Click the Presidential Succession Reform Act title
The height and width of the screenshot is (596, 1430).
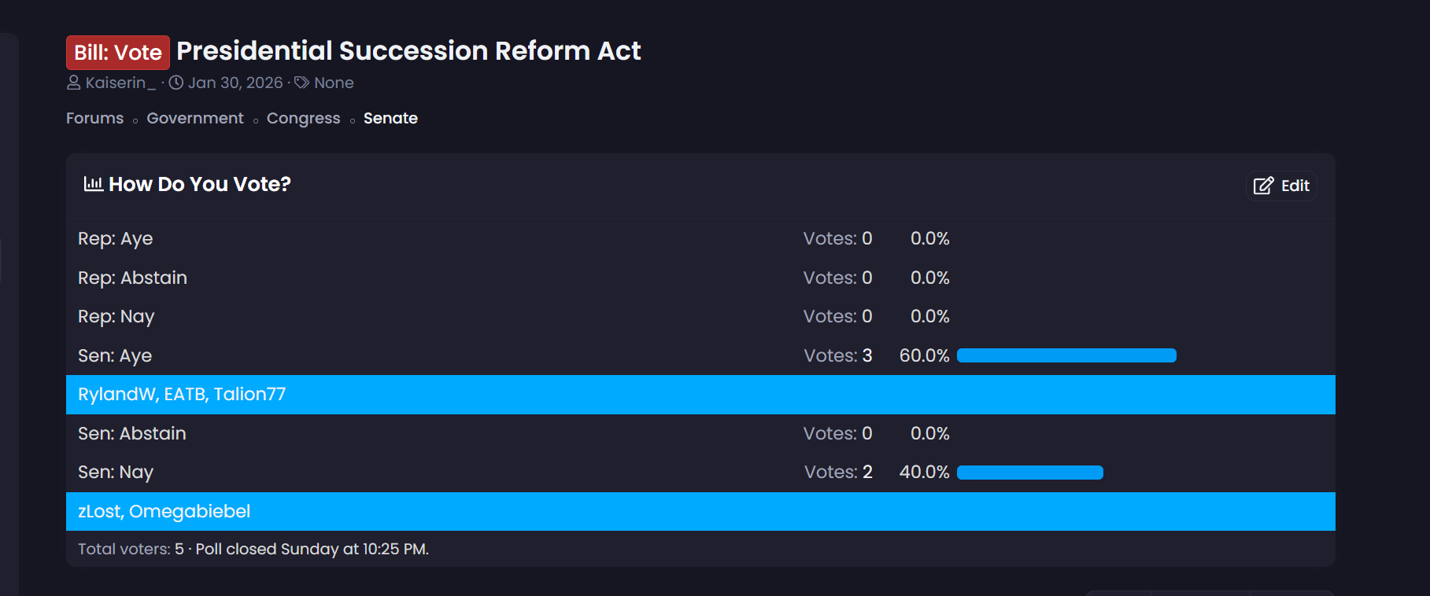(408, 51)
